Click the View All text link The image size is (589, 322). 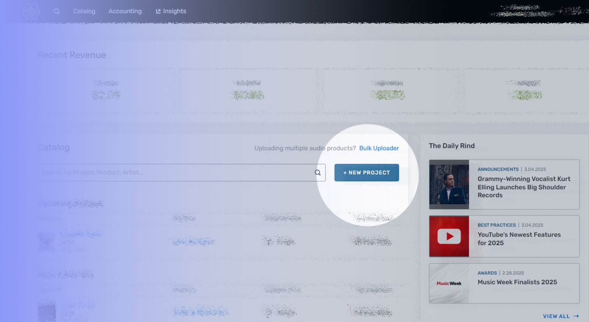[556, 316]
